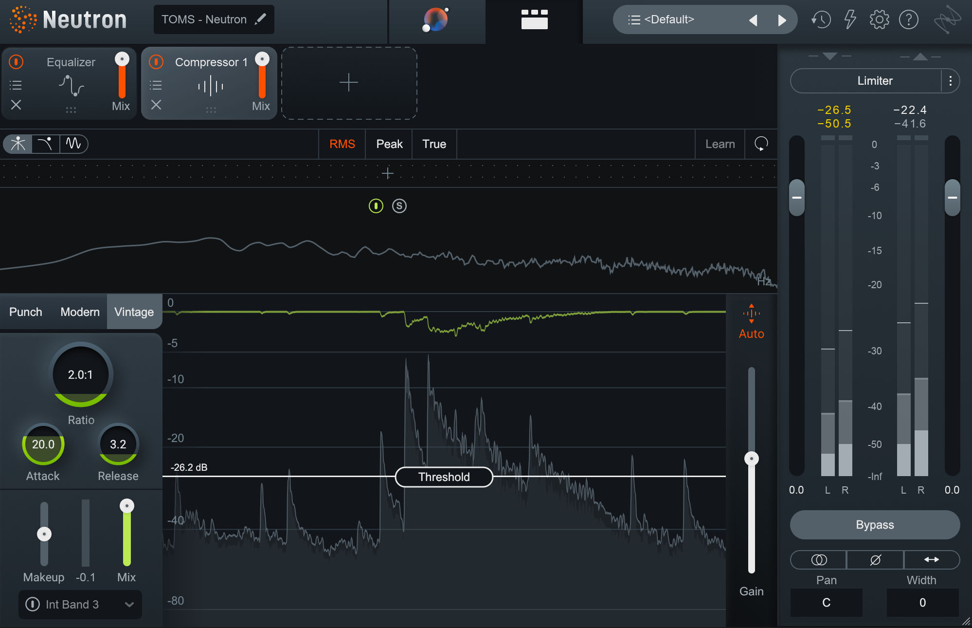Switch to the module grid view icon
The image size is (972, 628).
pyautogui.click(x=534, y=19)
